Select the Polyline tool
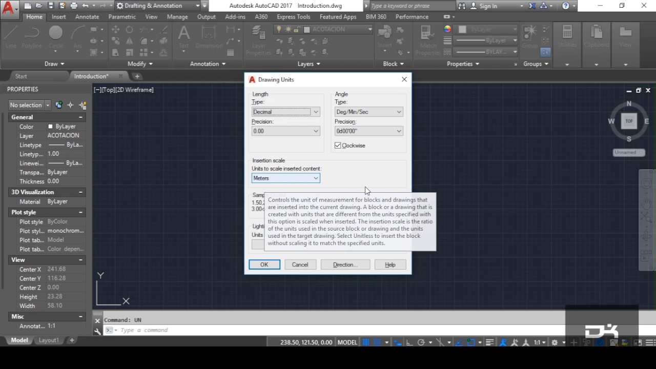The image size is (656, 369). click(x=31, y=37)
